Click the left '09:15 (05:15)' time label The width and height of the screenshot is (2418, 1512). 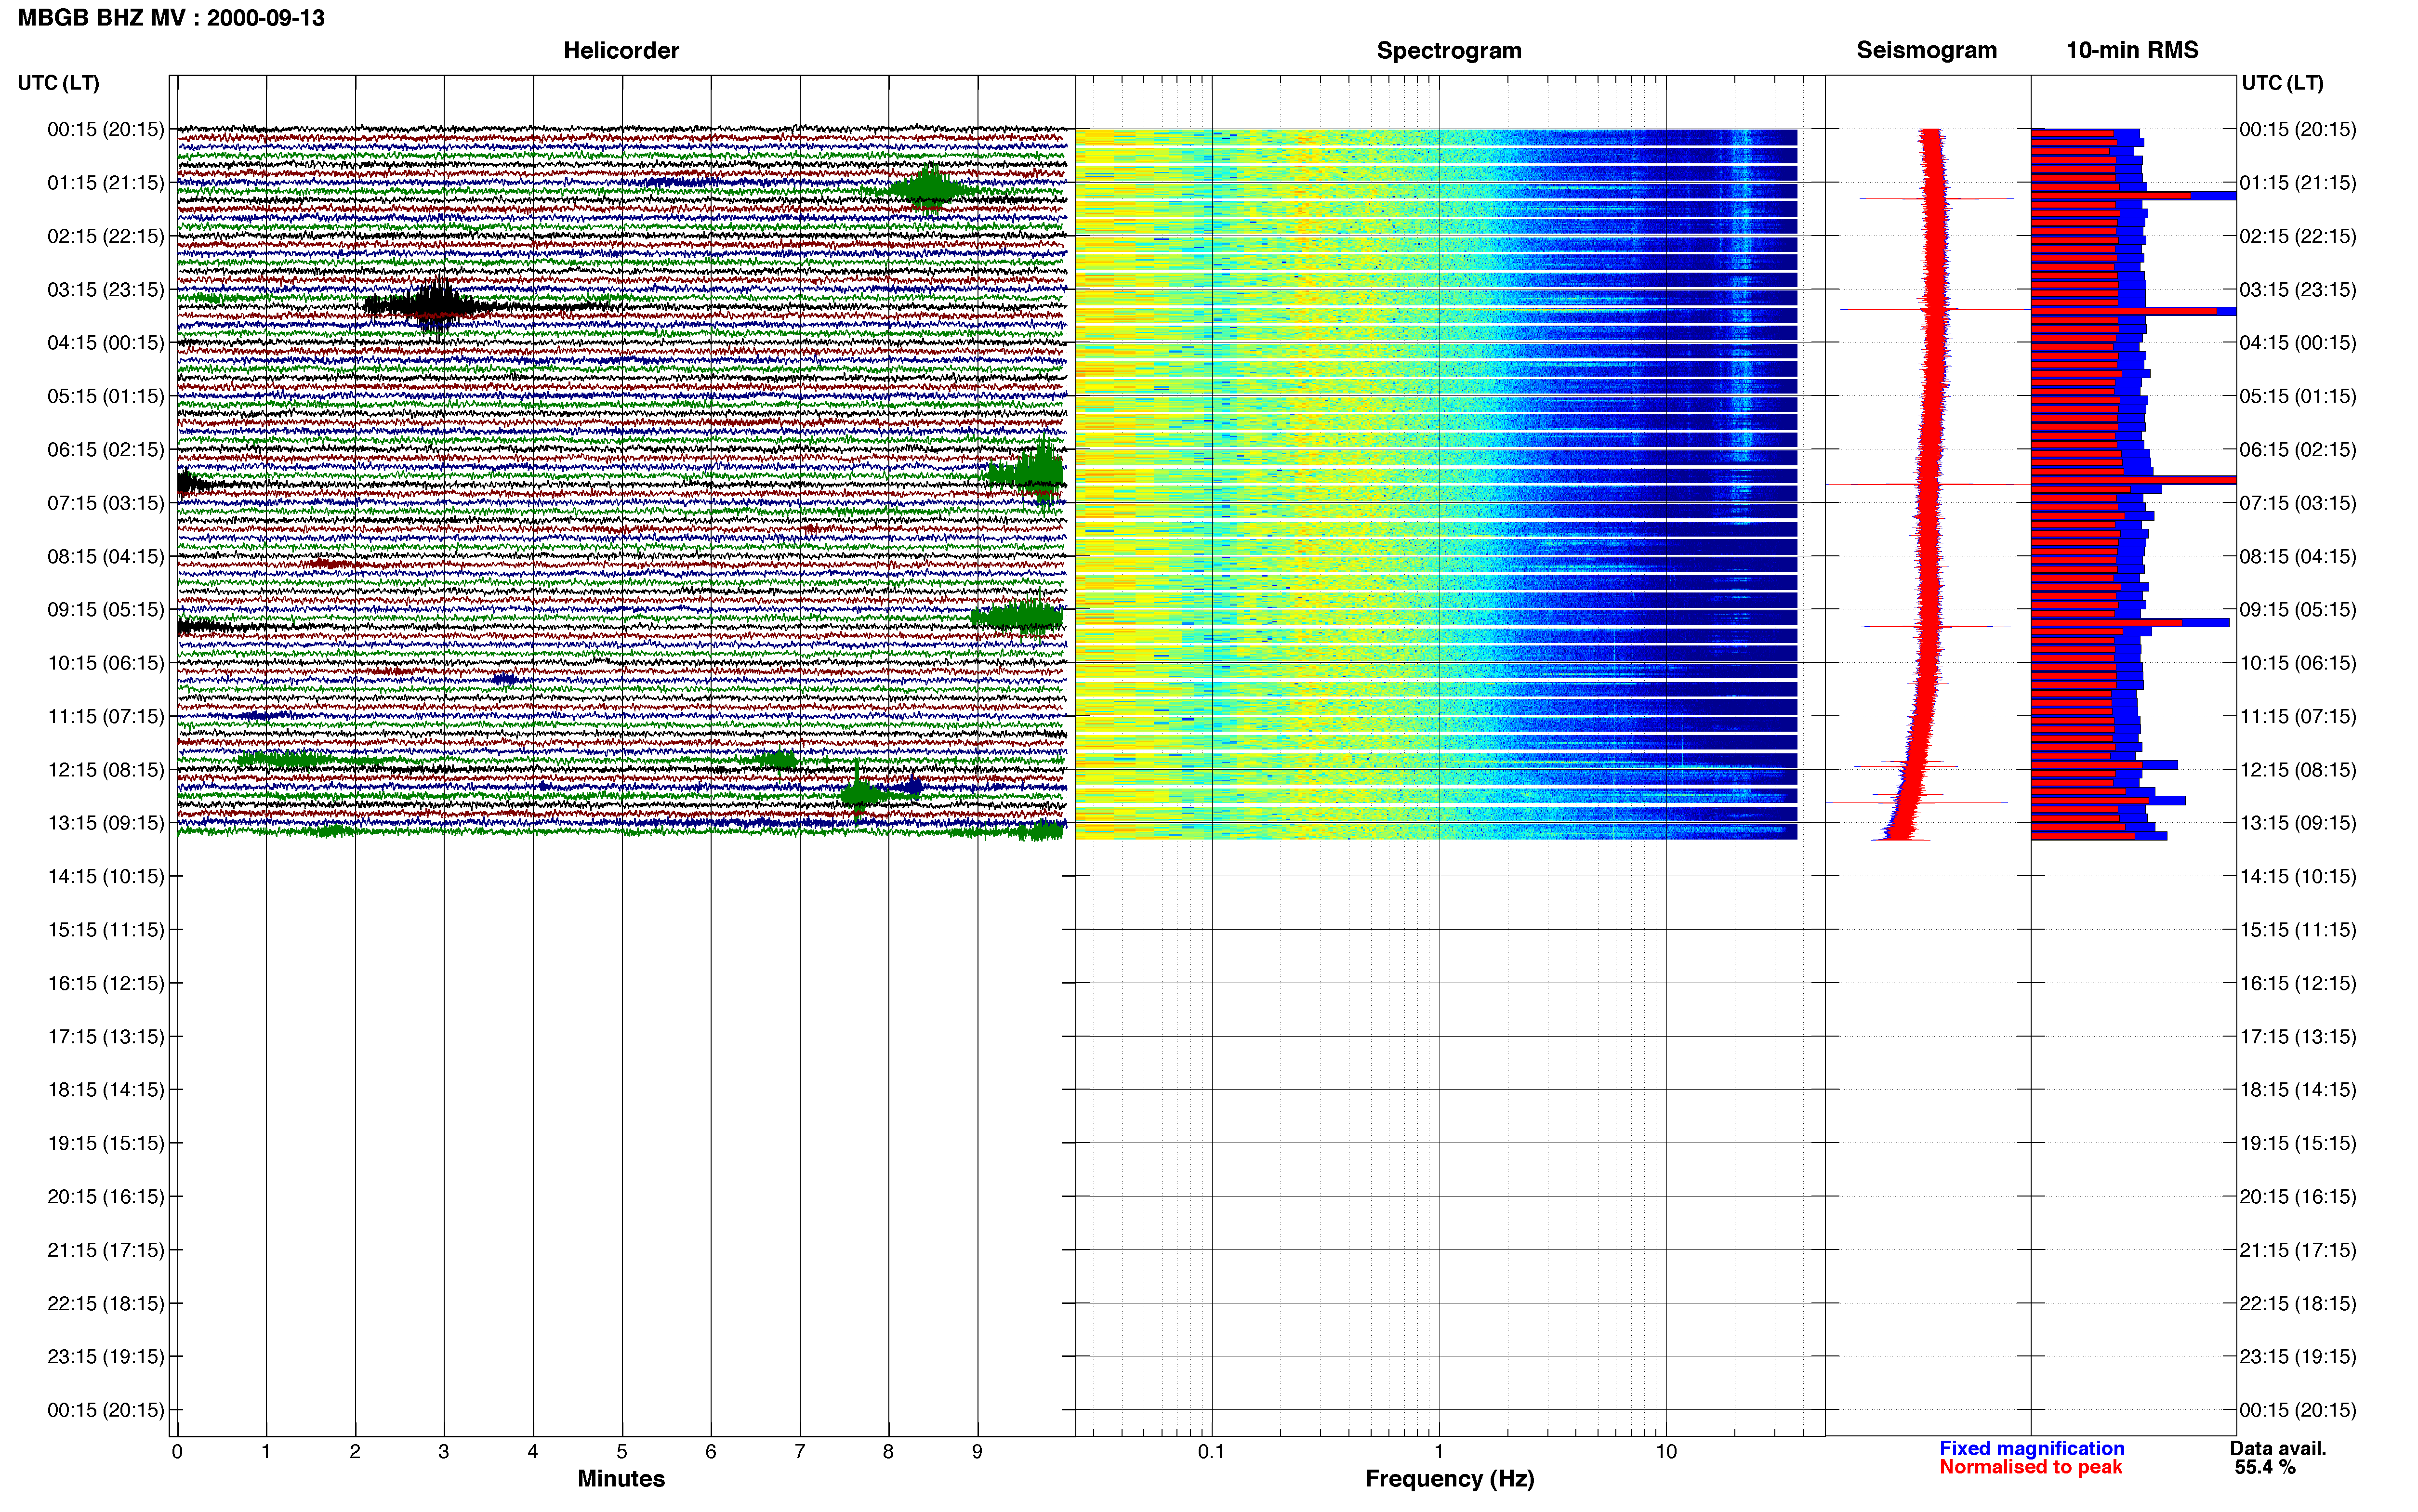tap(106, 610)
